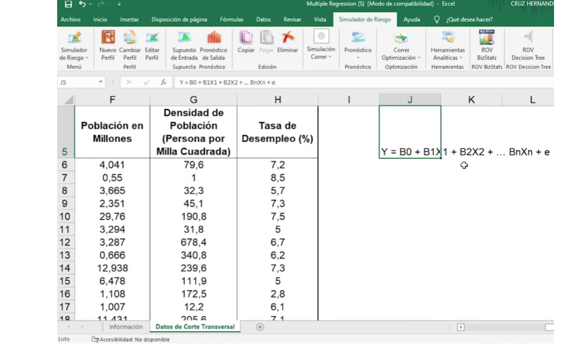Select the cell with value 678,4

[194, 243]
